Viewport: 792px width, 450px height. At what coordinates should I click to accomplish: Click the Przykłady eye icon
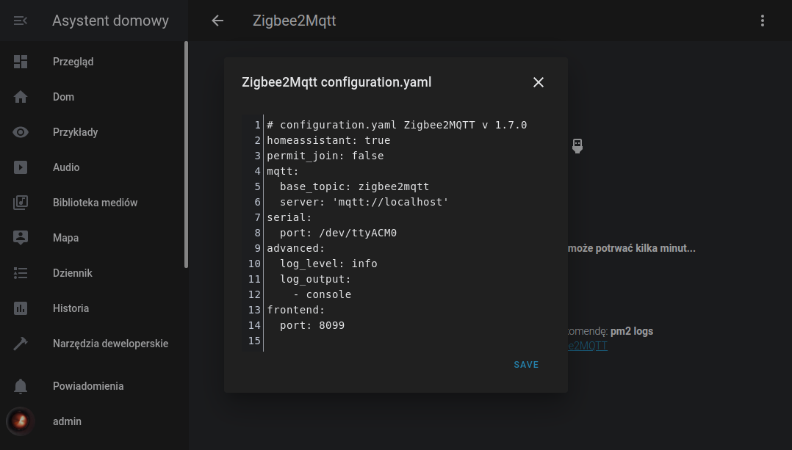(21, 132)
